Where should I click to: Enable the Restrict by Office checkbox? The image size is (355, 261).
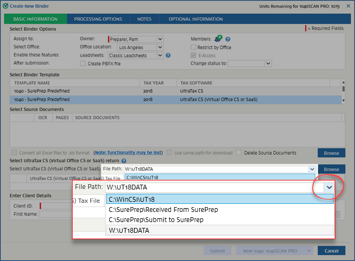[x=193, y=47]
